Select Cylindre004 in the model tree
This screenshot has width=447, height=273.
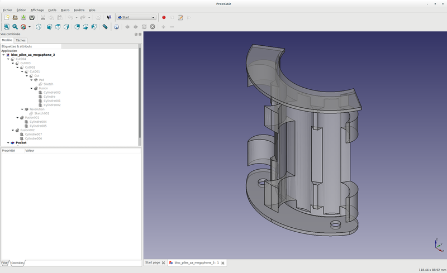(x=38, y=122)
